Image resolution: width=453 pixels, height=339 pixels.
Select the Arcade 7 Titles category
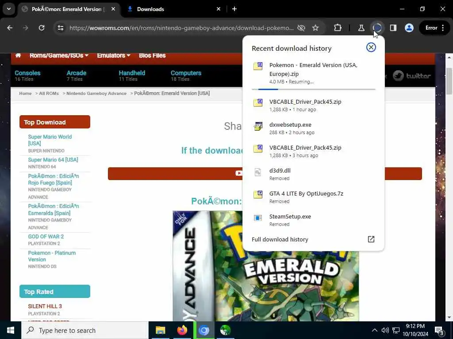coord(76,76)
